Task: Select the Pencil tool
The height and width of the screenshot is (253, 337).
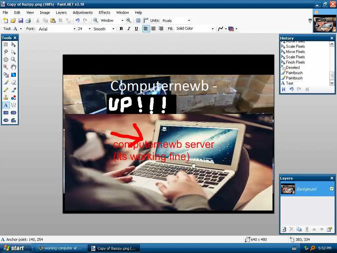Action: pos(6,90)
